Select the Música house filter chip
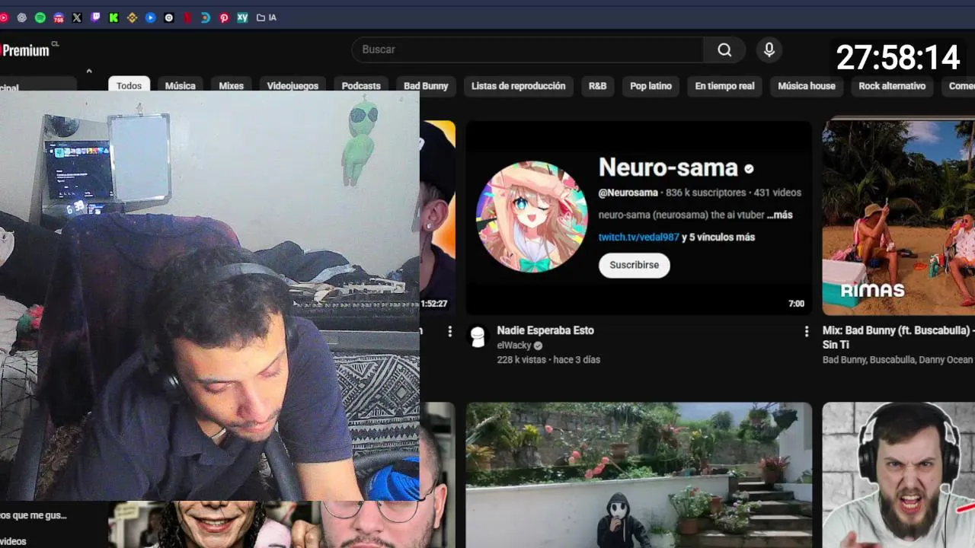The width and height of the screenshot is (975, 548). pyautogui.click(x=807, y=86)
